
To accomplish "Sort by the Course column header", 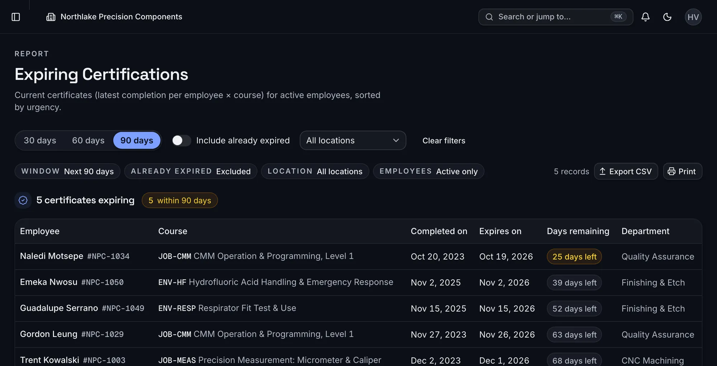I will coord(173,231).
